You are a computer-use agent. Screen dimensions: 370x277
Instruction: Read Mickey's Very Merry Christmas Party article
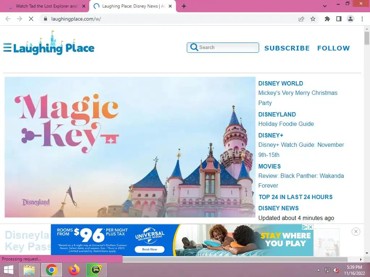click(298, 98)
